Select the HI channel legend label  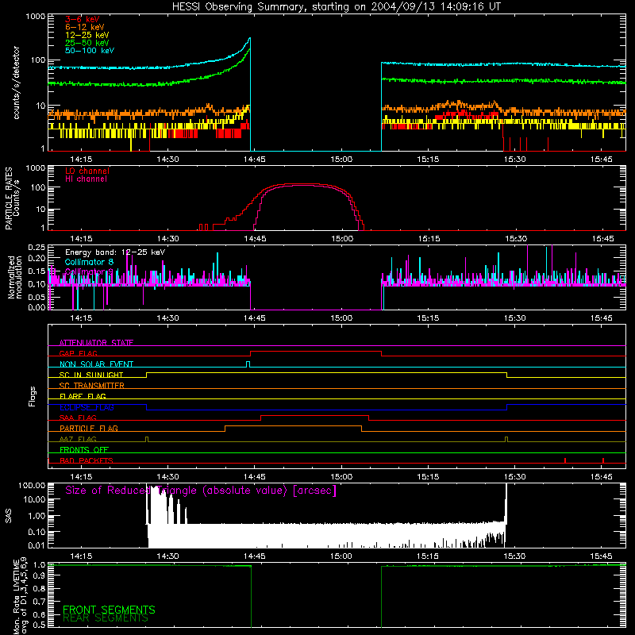pos(87,179)
